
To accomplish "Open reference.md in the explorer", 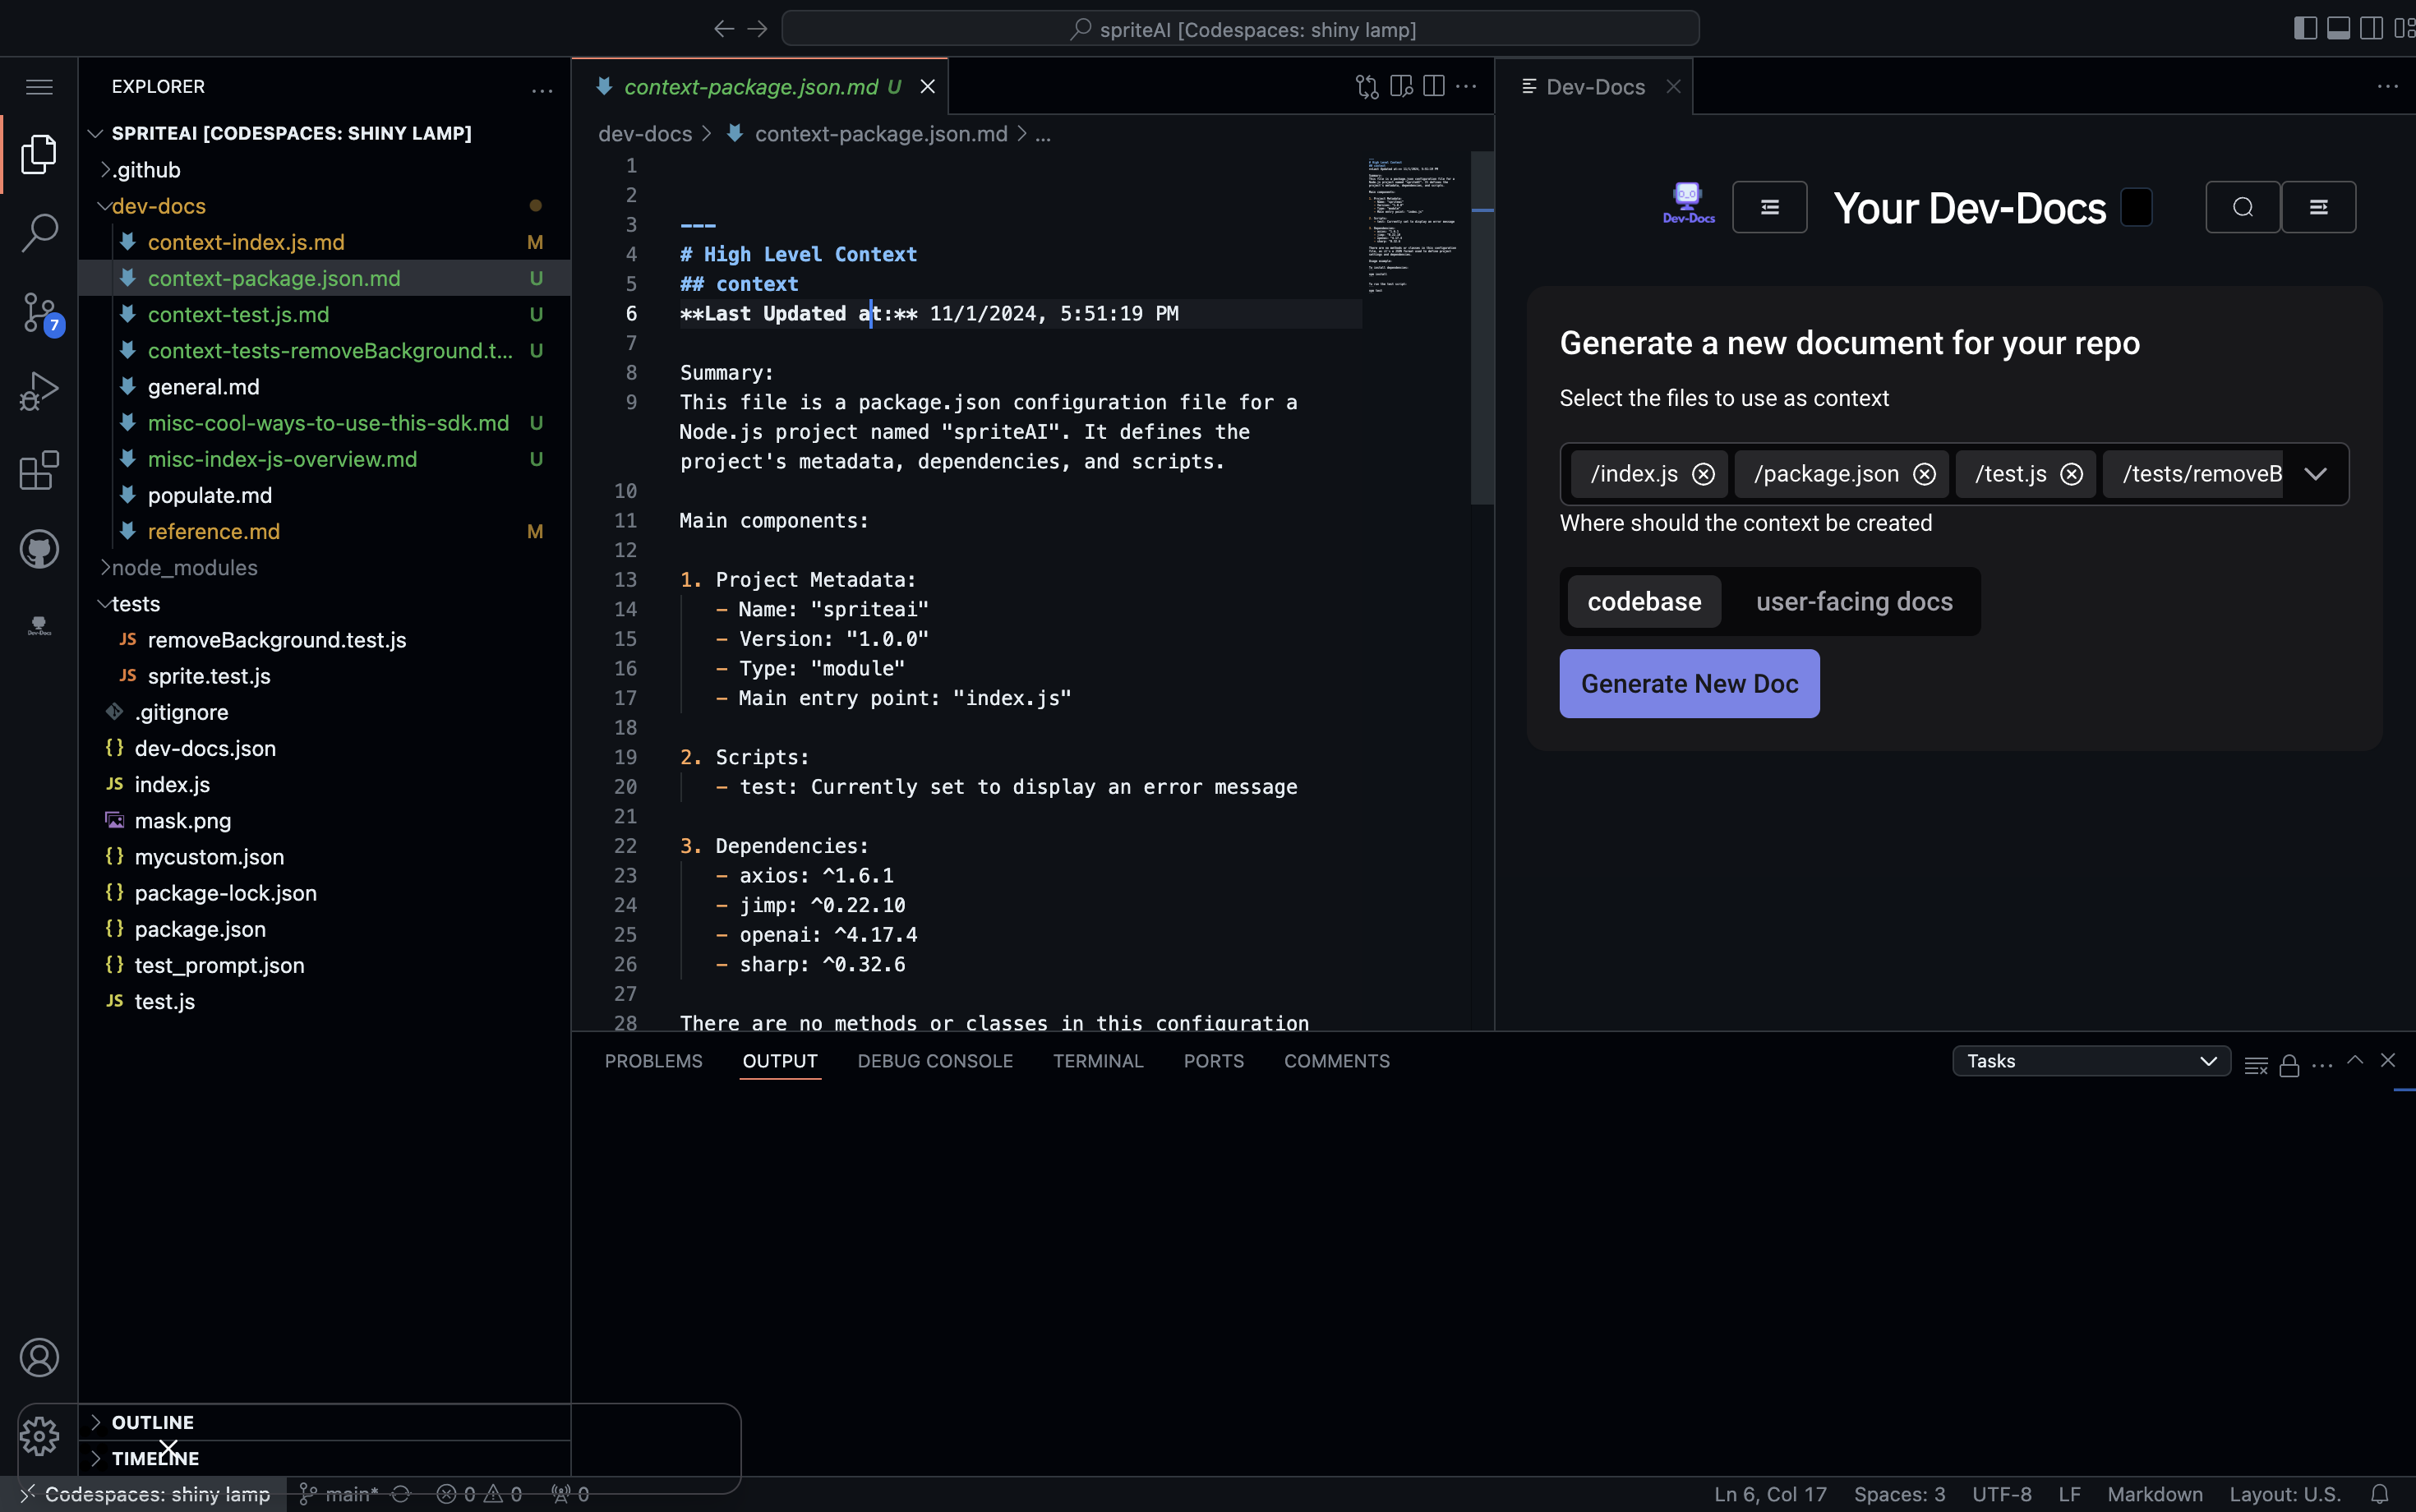I will click(x=213, y=531).
